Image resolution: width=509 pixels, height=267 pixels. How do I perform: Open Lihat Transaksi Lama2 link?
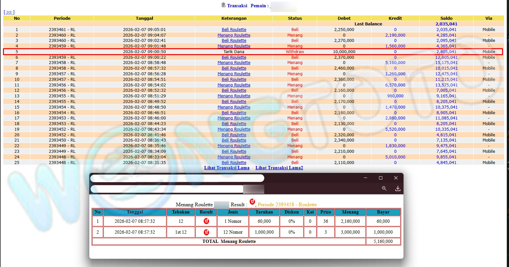279,168
